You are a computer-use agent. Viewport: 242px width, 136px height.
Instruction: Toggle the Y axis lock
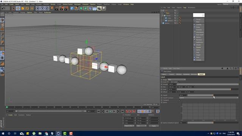pyautogui.click(x=42, y=8)
